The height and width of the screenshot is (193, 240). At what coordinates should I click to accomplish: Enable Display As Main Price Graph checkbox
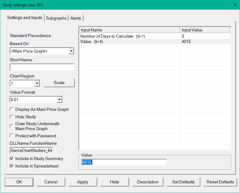[x=12, y=109]
